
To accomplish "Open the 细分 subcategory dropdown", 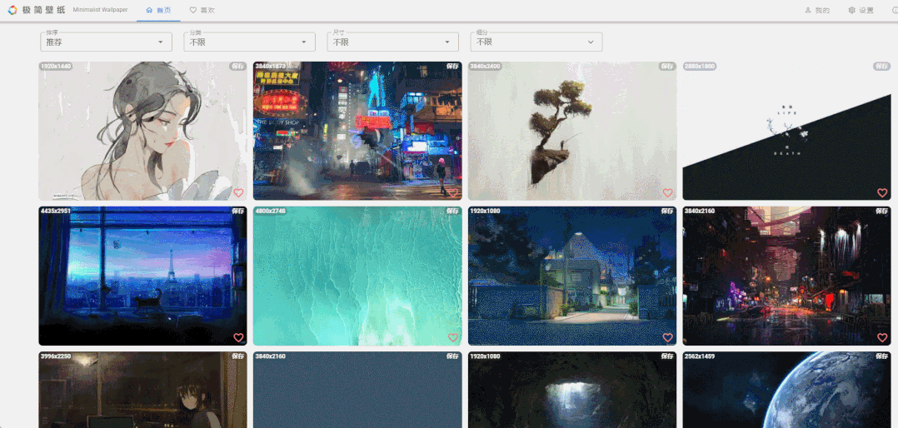I will [x=536, y=42].
